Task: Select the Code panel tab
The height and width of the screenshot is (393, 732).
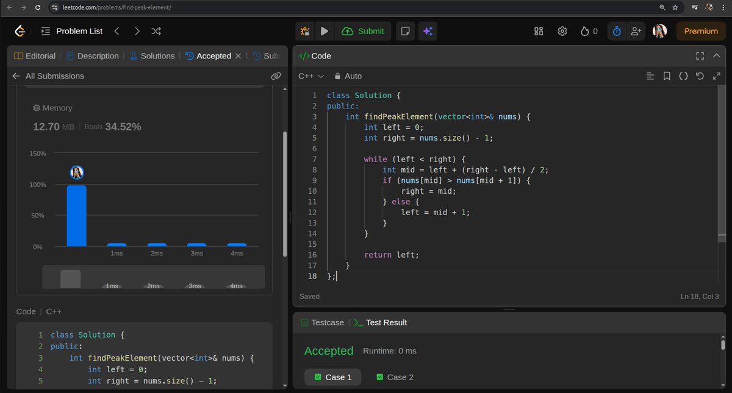Action: [x=315, y=56]
